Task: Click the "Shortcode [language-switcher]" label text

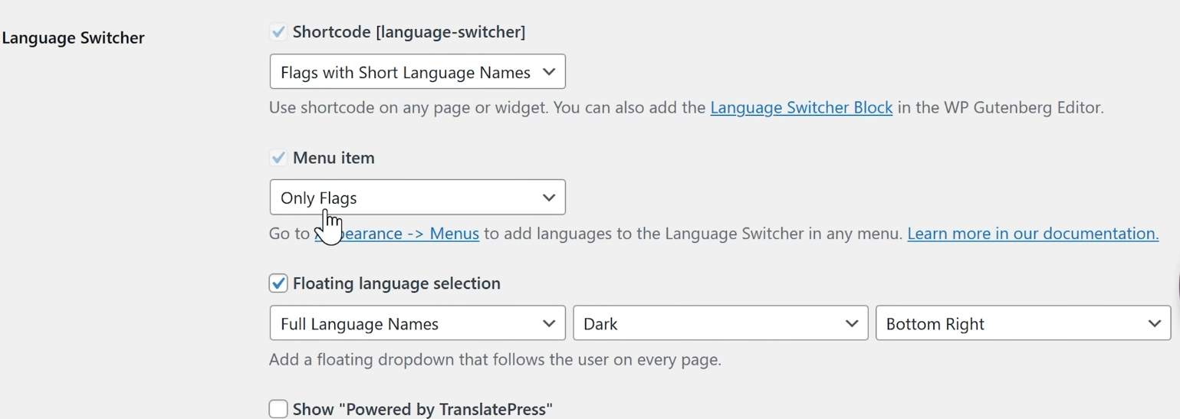Action: point(409,32)
